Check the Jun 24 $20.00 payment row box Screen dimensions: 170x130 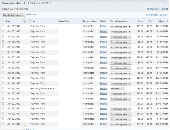[3, 68]
